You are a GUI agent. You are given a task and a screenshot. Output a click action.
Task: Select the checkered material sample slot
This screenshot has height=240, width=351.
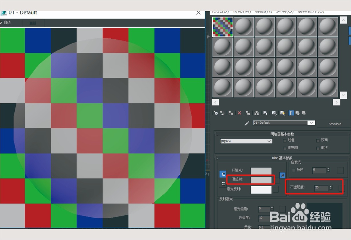coord(223,27)
